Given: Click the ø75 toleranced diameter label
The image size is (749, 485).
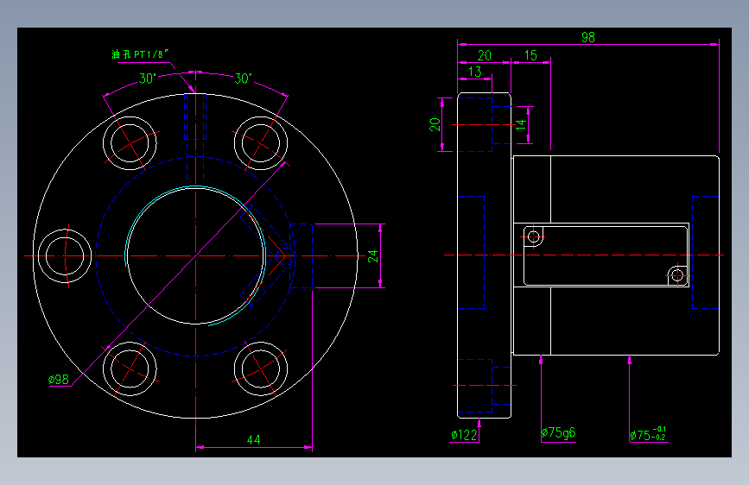Looking at the screenshot, I should 648,434.
